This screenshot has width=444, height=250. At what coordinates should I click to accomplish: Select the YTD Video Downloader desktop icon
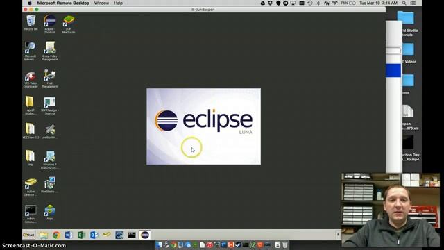31,78
